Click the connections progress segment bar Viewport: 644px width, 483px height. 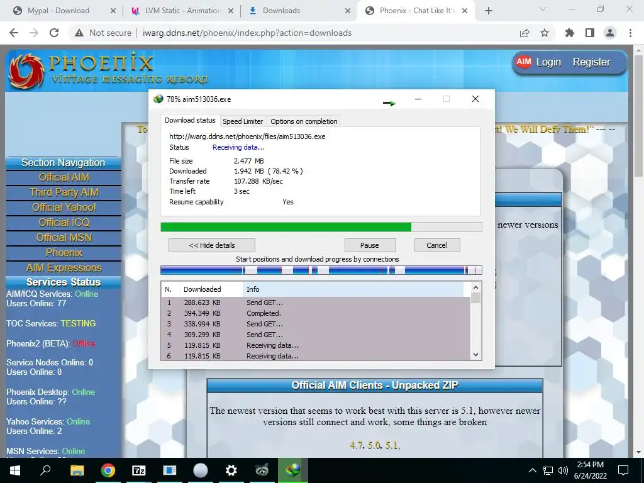point(321,270)
